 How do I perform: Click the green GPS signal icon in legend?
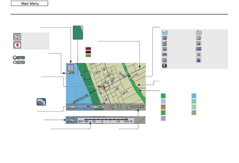pos(19,58)
